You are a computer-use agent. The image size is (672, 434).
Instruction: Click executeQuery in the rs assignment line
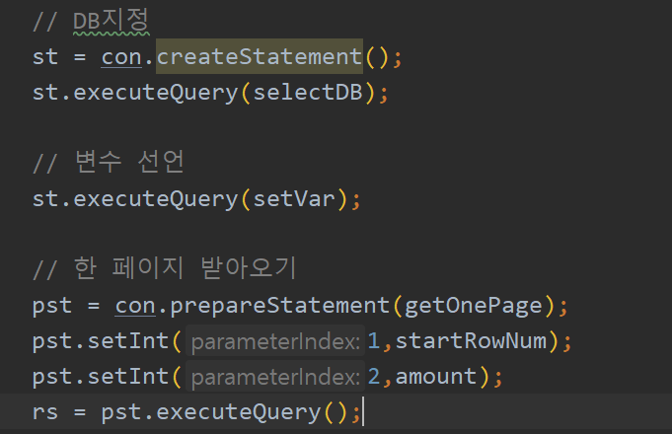click(238, 413)
